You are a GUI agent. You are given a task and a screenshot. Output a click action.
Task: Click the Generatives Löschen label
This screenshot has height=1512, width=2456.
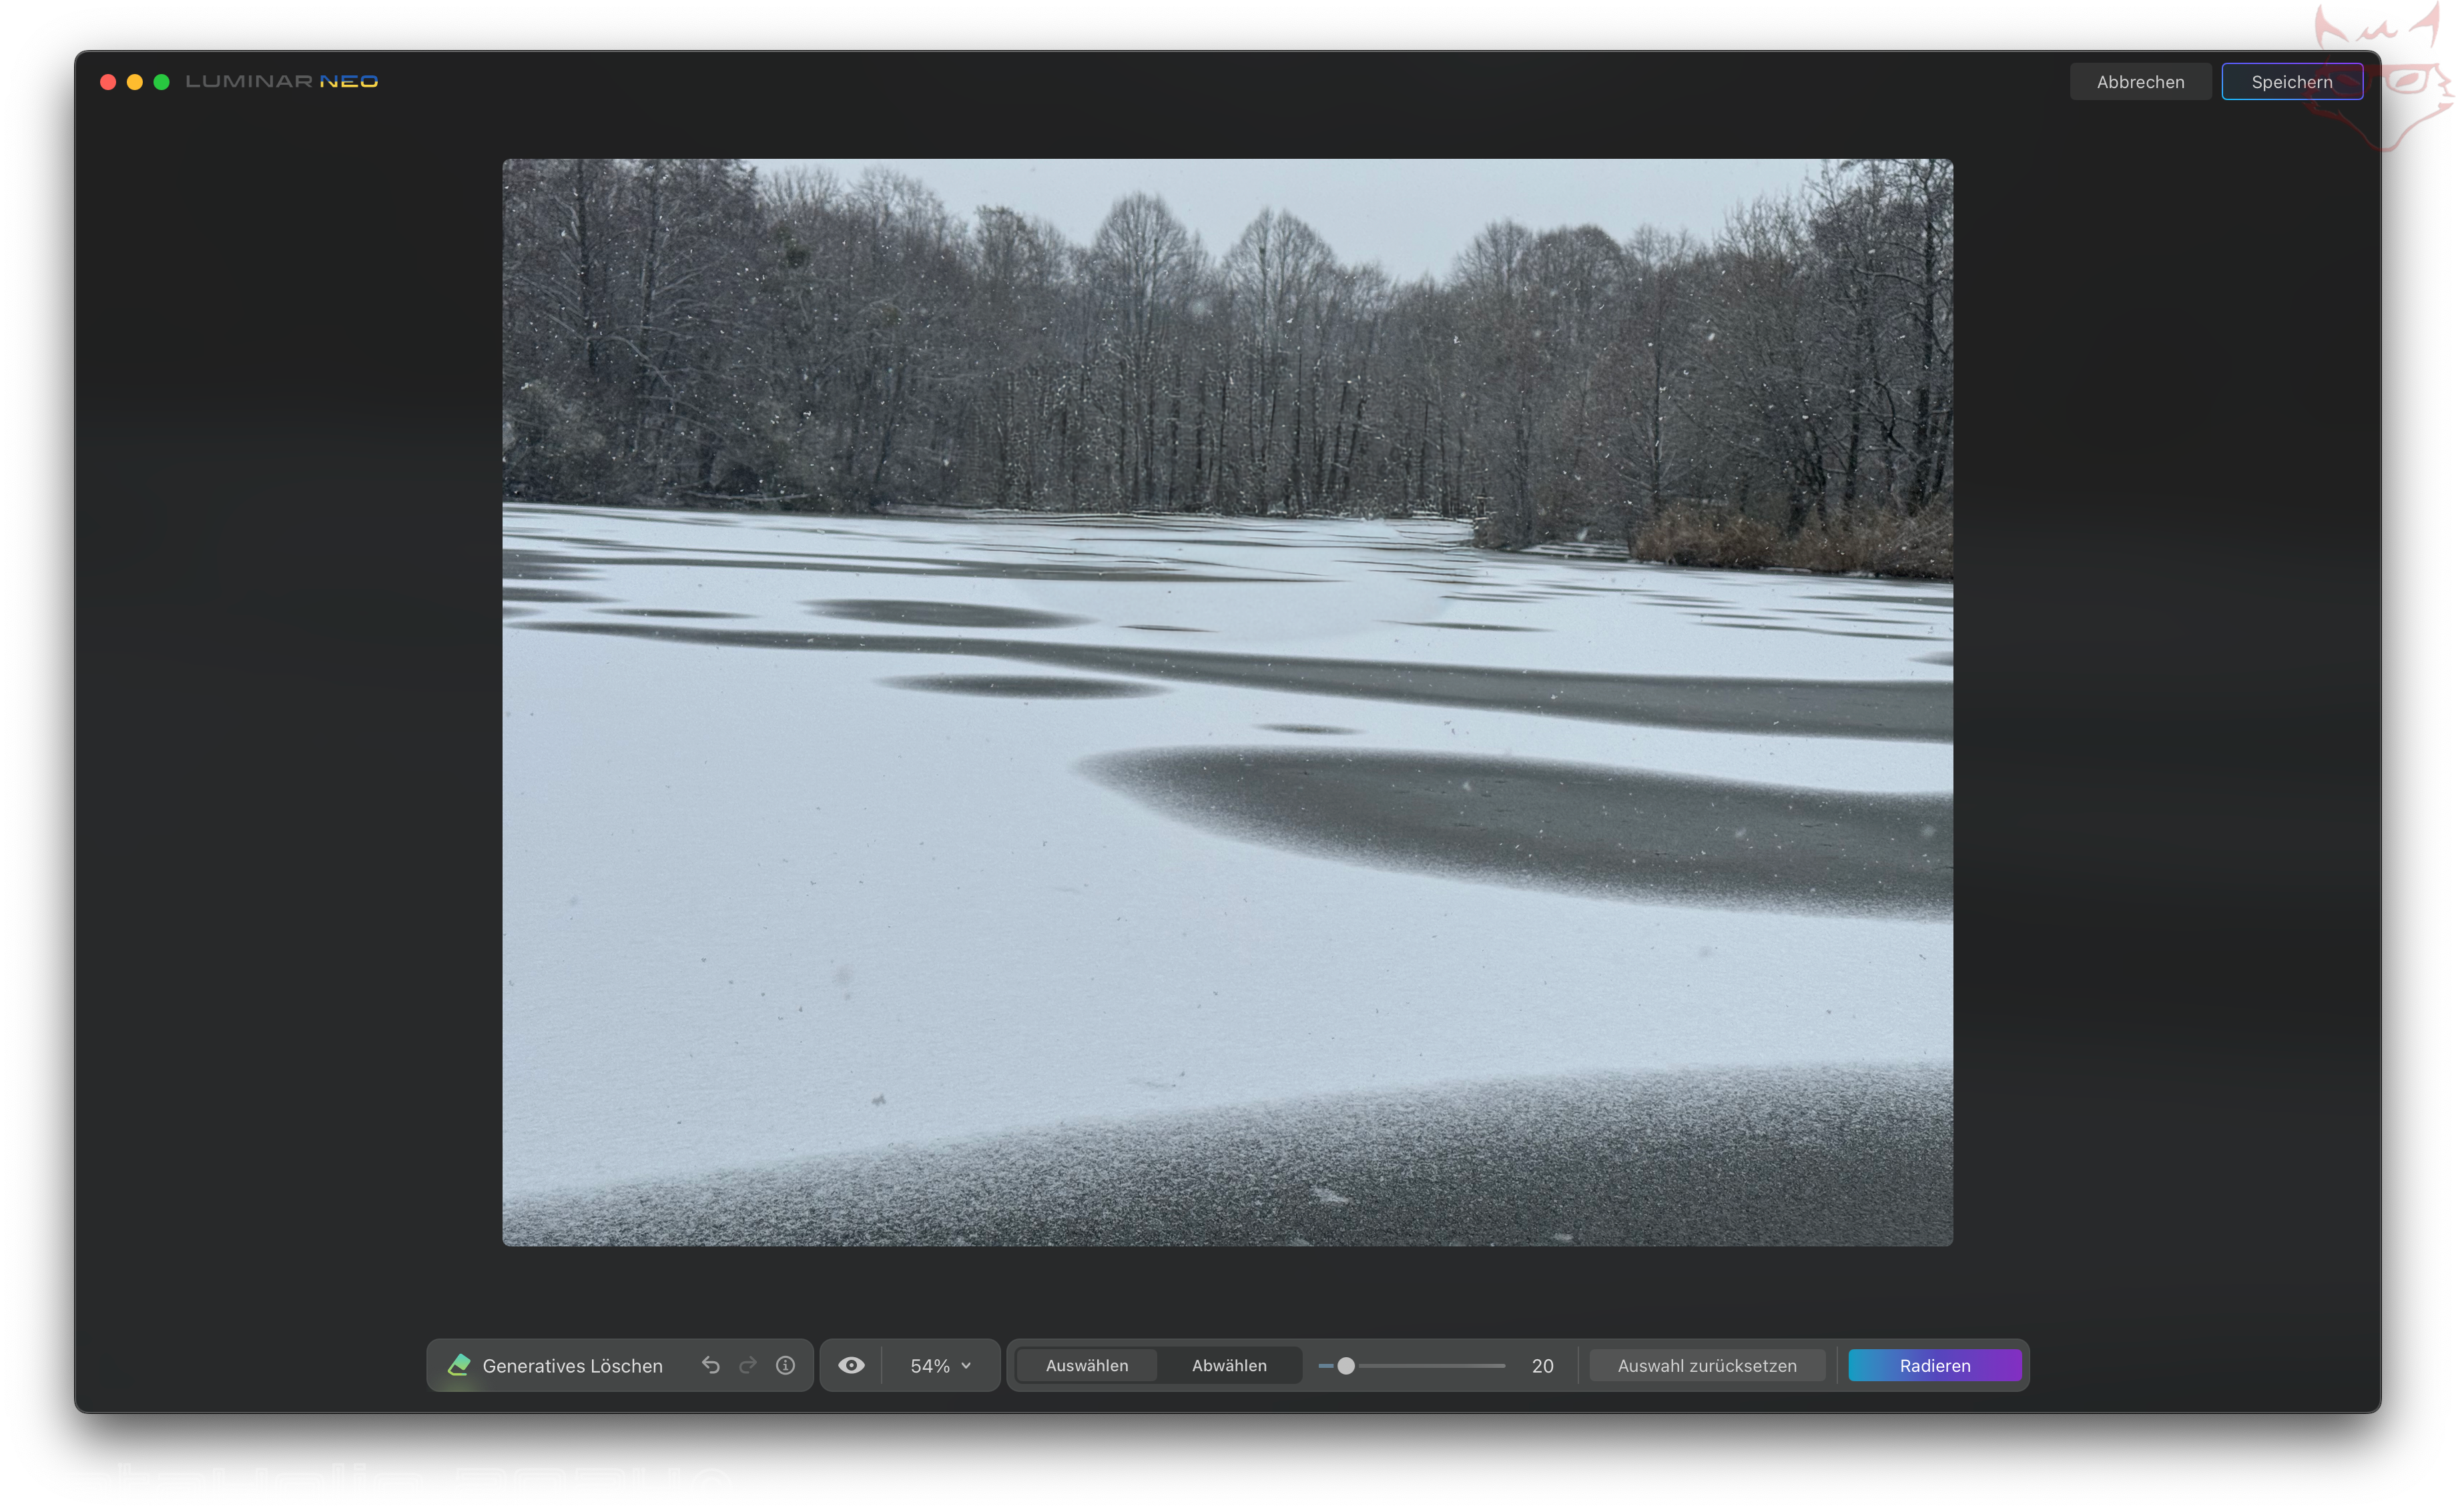pyautogui.click(x=572, y=1365)
